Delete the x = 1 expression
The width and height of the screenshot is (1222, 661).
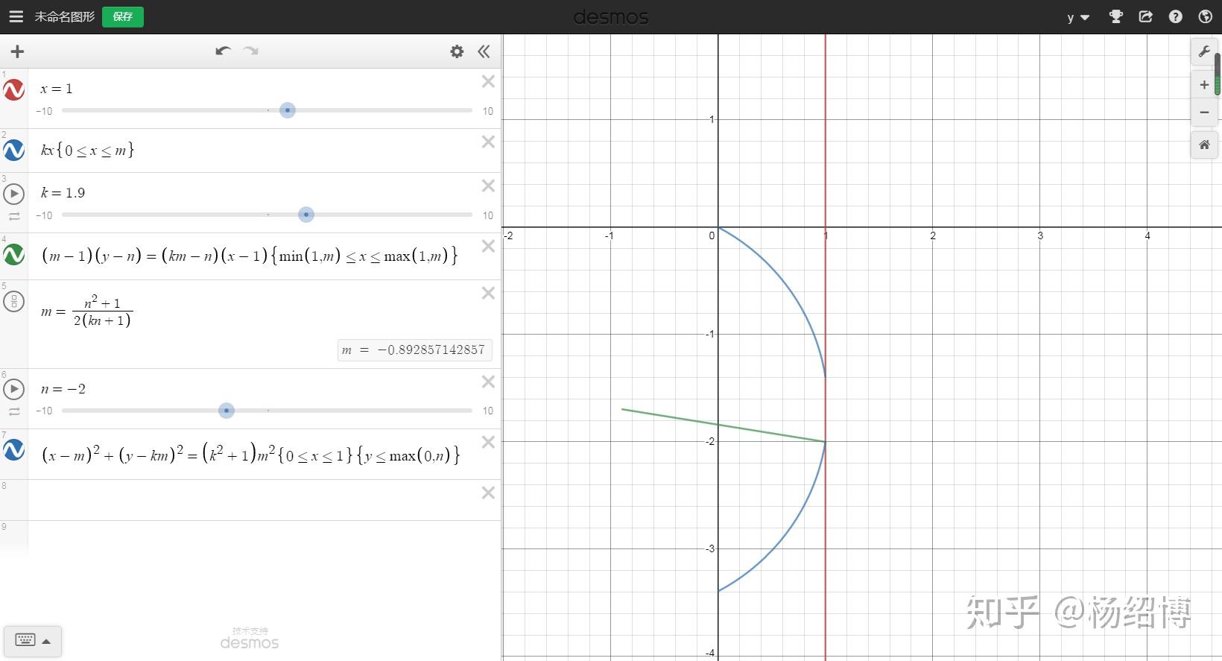(x=488, y=81)
